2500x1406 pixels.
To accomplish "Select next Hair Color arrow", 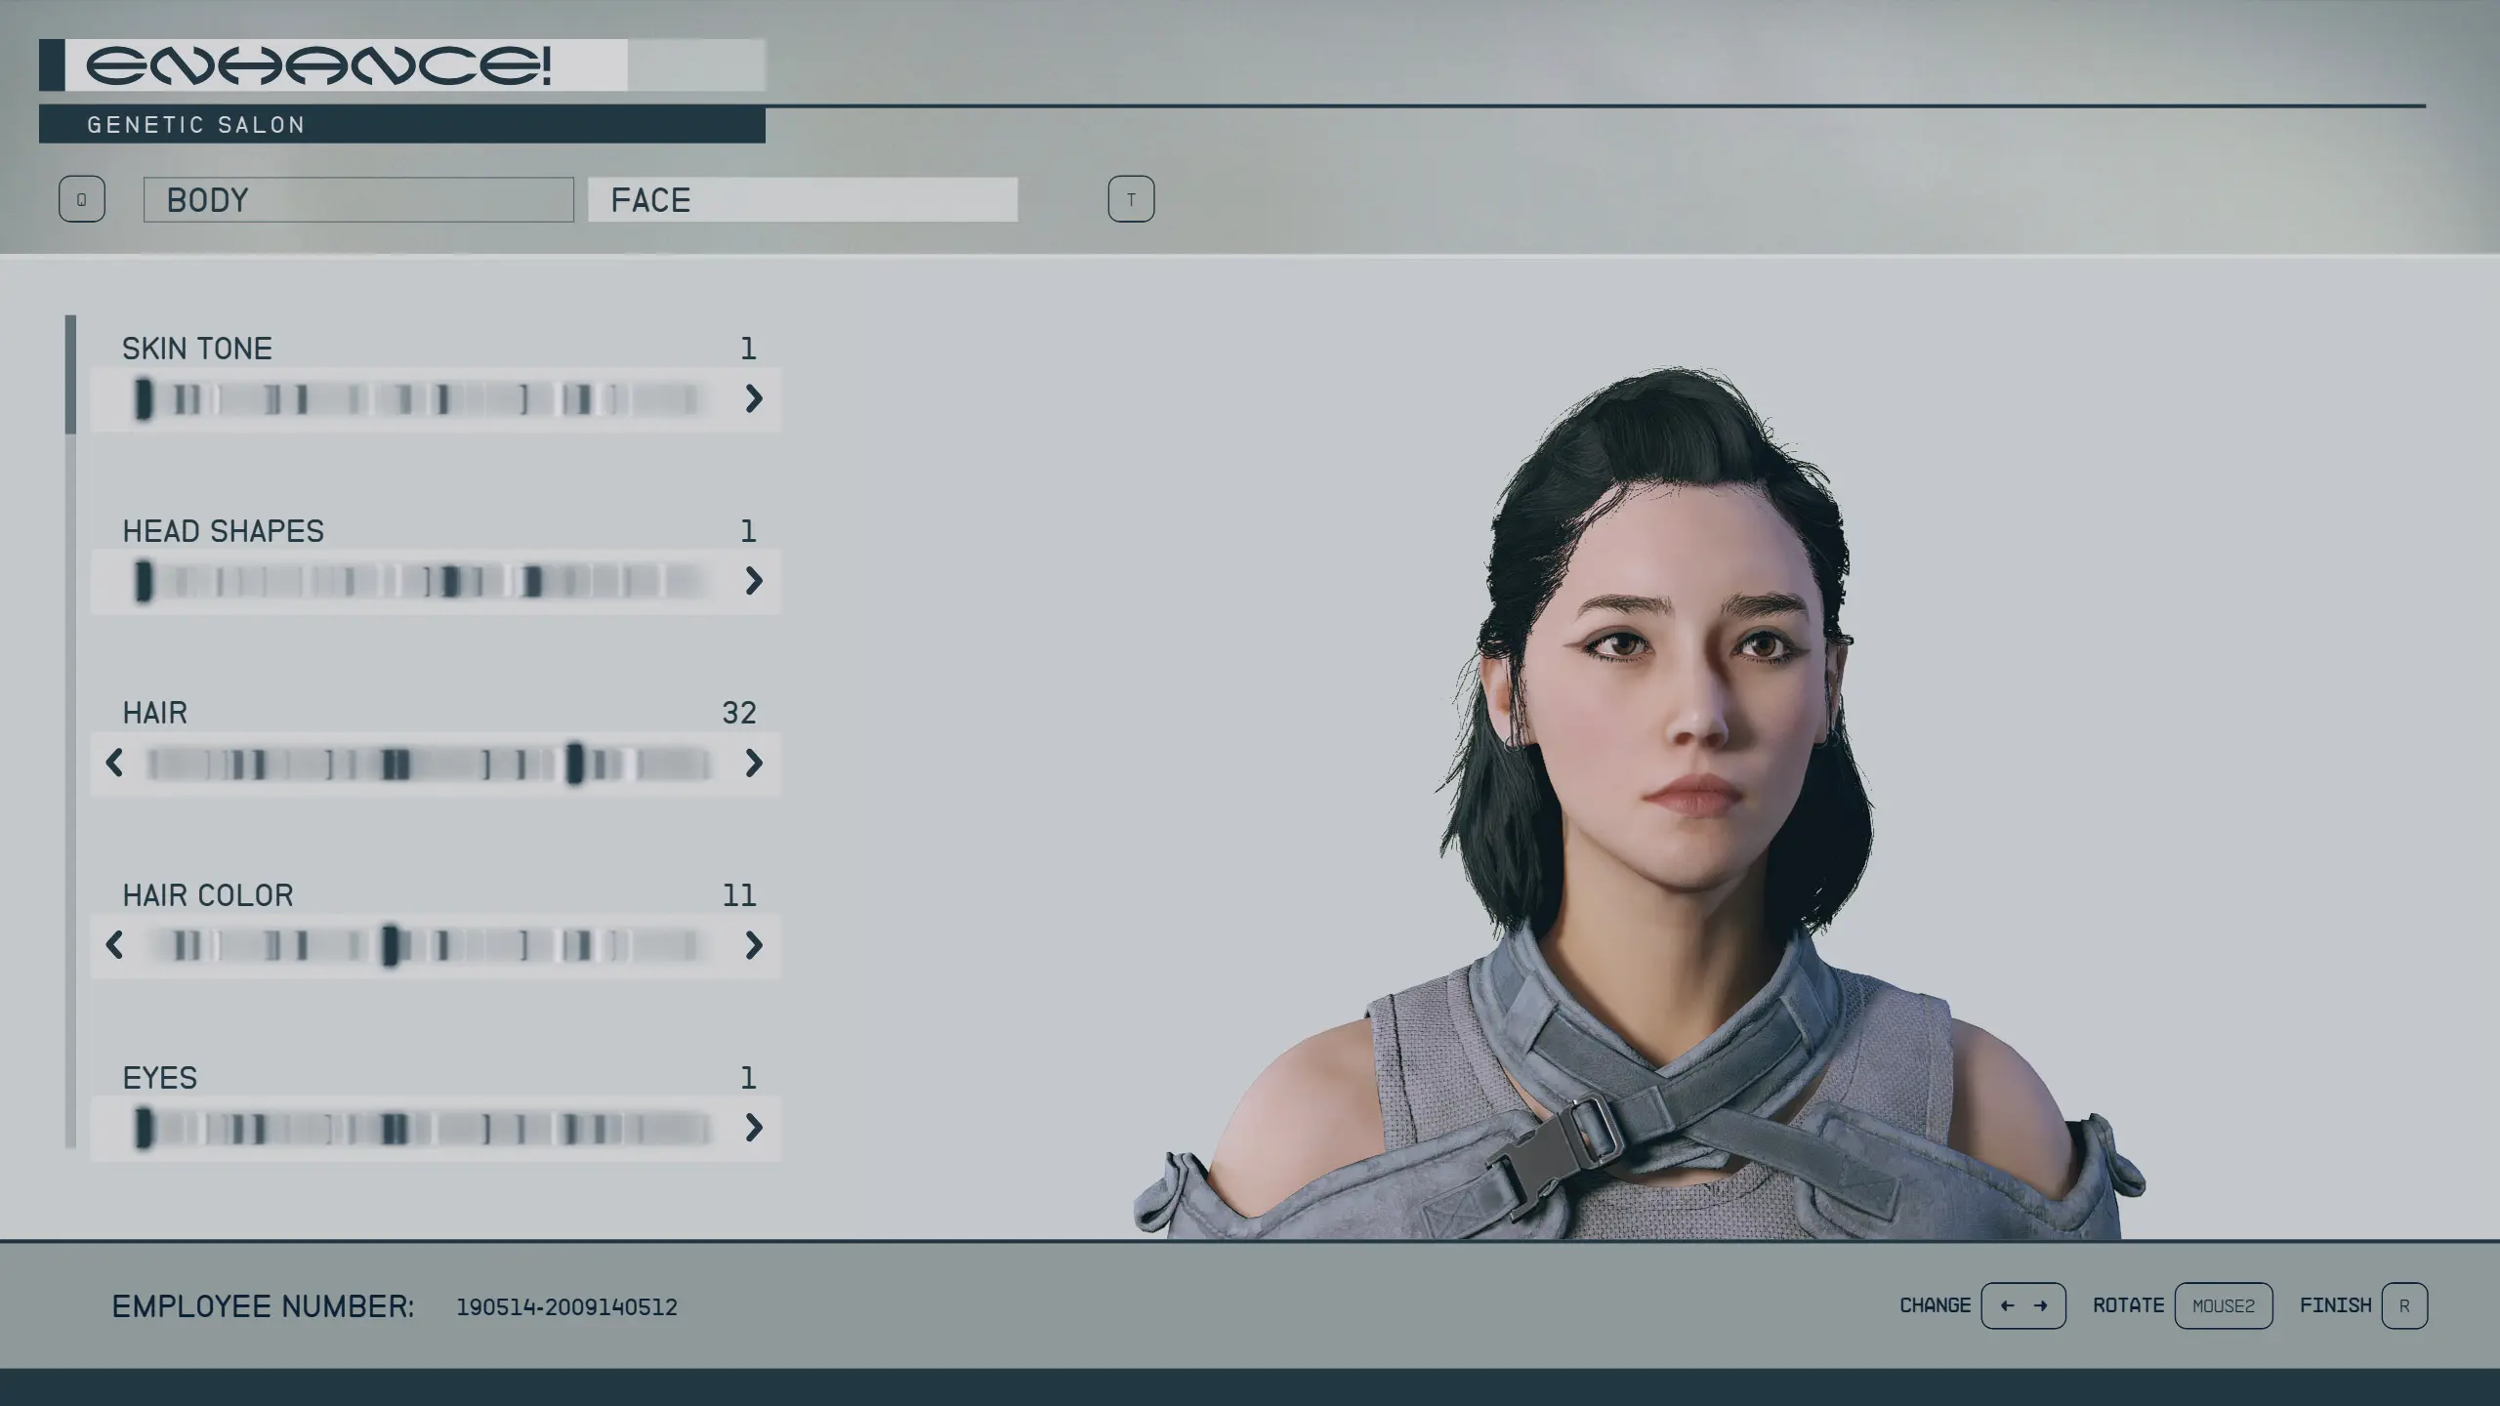I will click(753, 945).
